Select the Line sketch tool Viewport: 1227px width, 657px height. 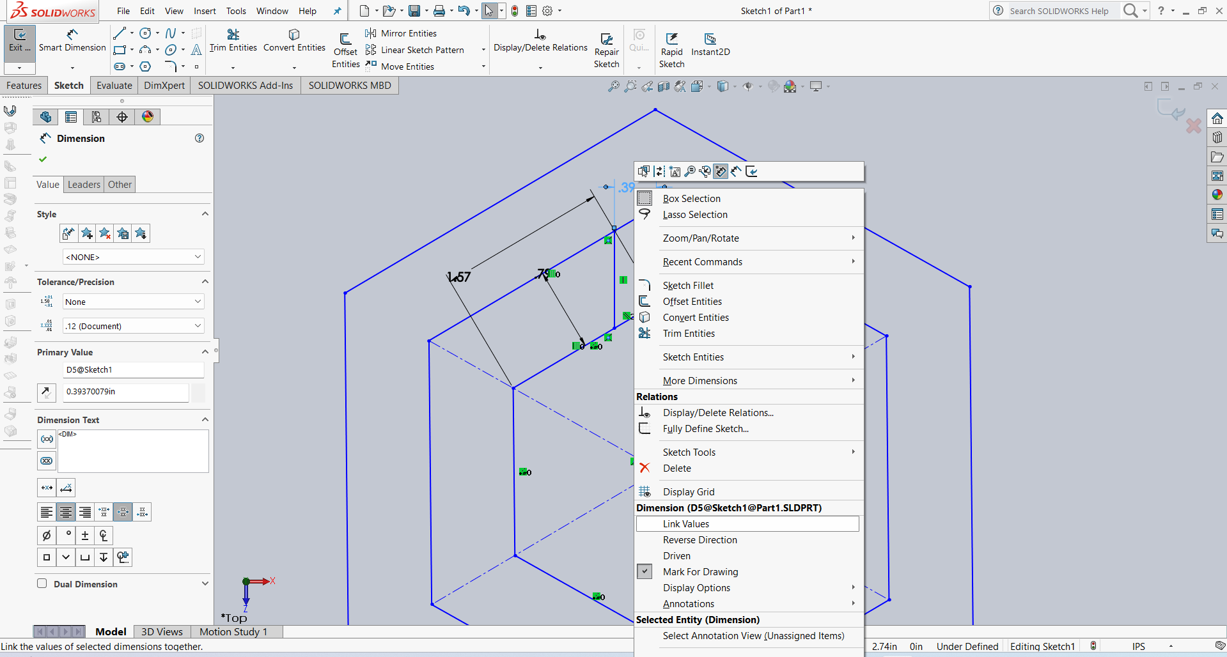click(x=120, y=33)
